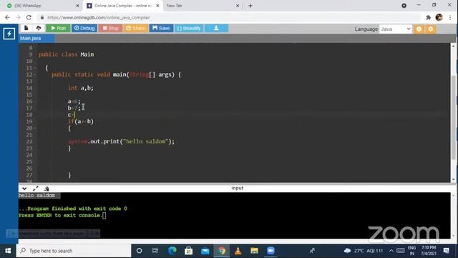
Task: Expand console with the fullscreen arrows icon
Action: click(36, 188)
